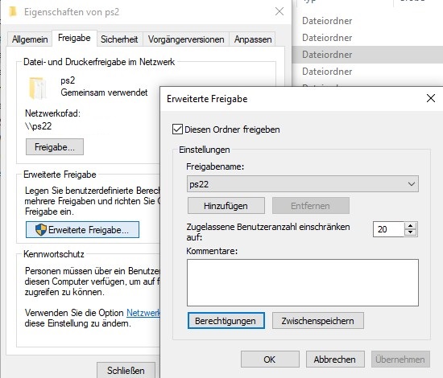Viewport: 443px width, 378px height.
Task: Go to the Anpassen tab
Action: pyautogui.click(x=253, y=39)
